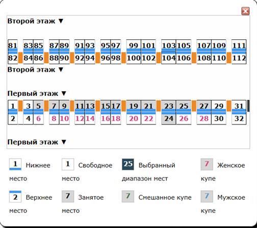Pick free upper seat 4
The image size is (257, 228).
(x=28, y=118)
